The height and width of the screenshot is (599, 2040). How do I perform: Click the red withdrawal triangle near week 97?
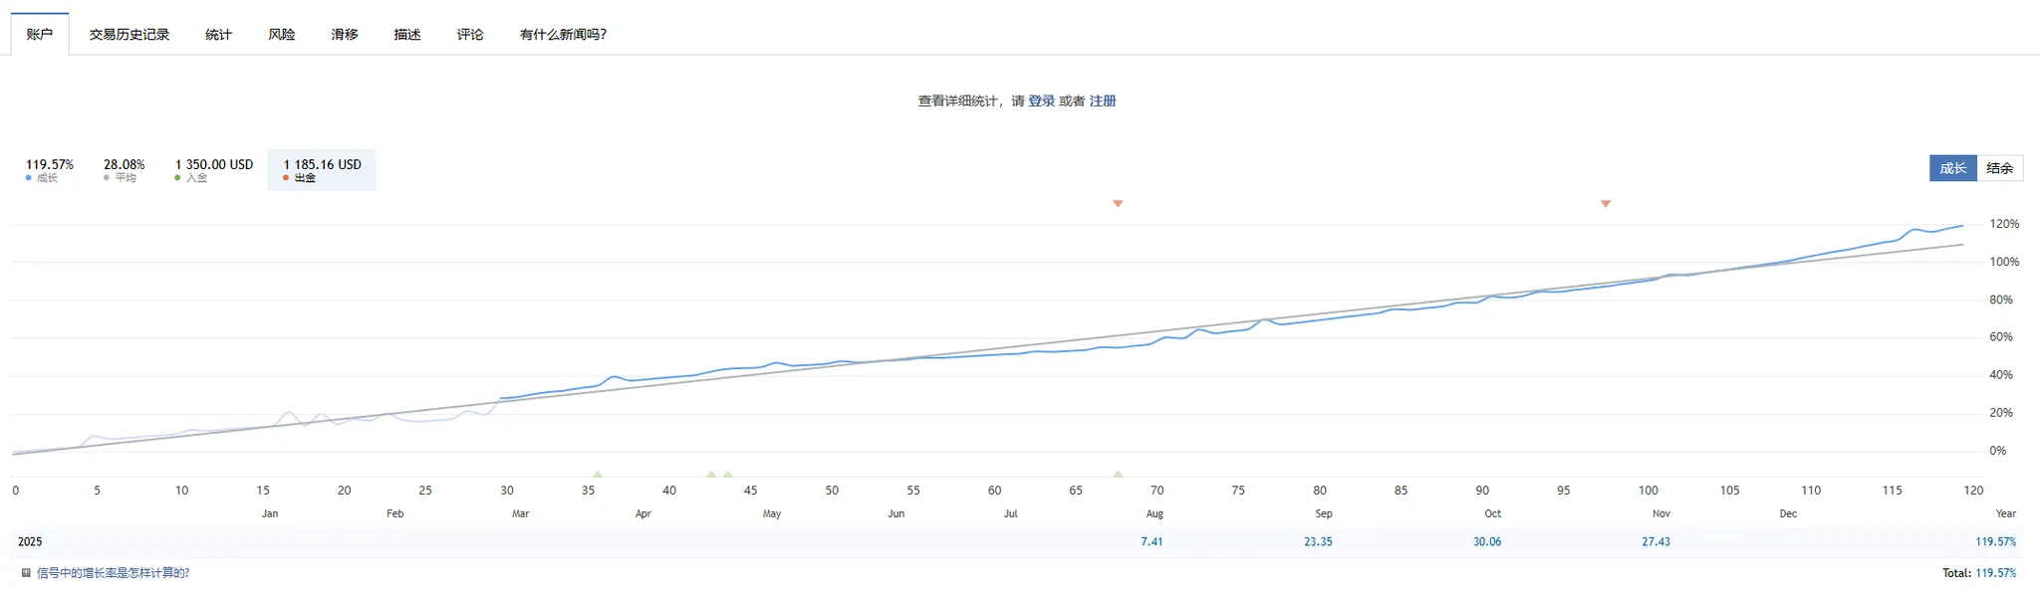1606,204
